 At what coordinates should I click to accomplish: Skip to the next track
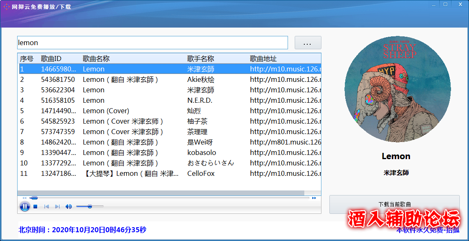pyautogui.click(x=57, y=206)
